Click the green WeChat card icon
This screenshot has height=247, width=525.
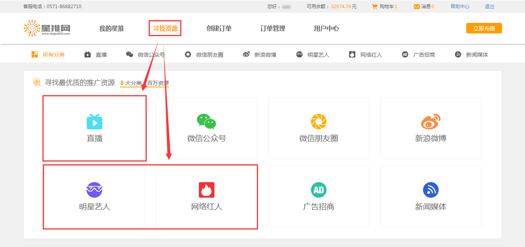(206, 122)
